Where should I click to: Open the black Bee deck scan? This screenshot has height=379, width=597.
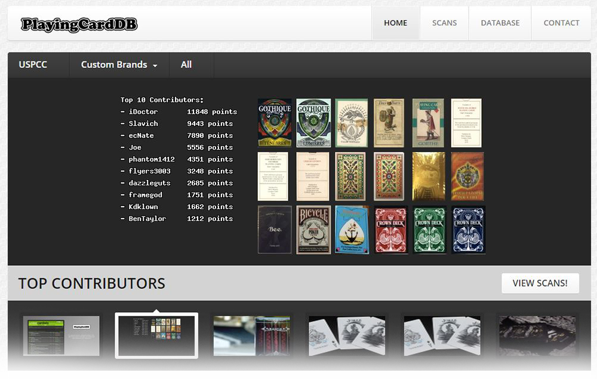point(275,229)
